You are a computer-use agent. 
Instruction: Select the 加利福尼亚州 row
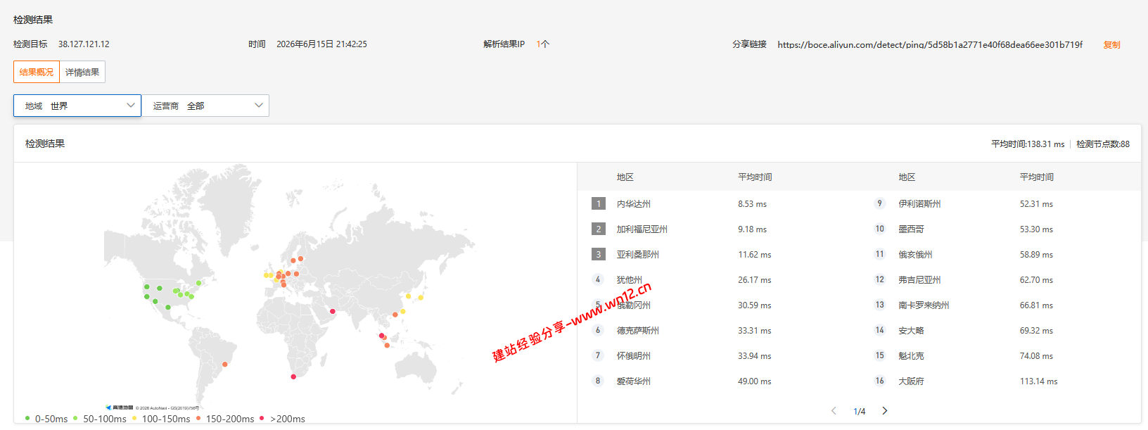pos(719,229)
